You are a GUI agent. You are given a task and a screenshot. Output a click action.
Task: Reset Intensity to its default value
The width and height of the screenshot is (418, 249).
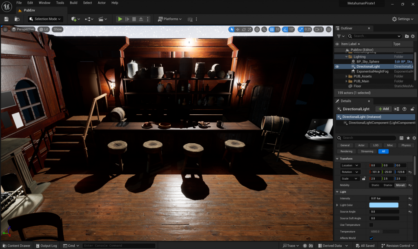pyautogui.click(x=410, y=198)
